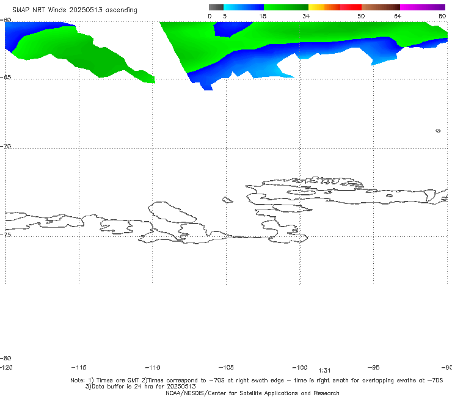Click the colorbar label '34'

[306, 16]
